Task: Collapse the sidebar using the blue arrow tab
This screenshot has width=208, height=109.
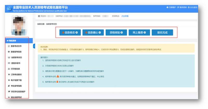Action: 34,46
